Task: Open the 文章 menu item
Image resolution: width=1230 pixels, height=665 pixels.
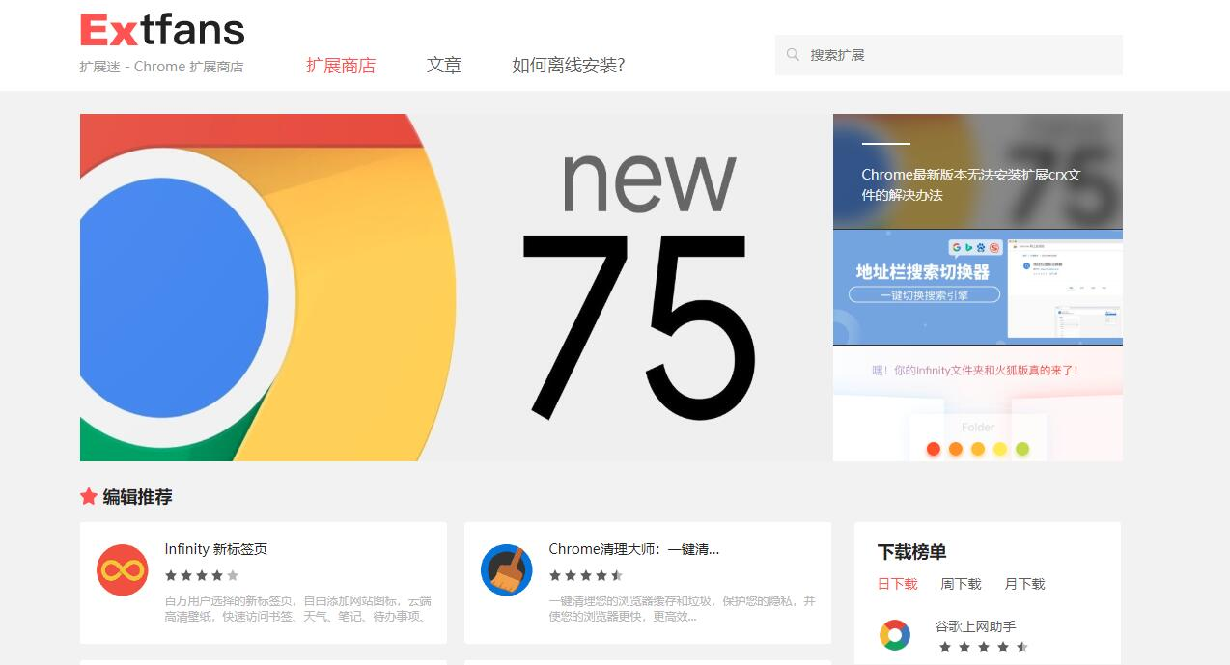Action: pos(444,66)
